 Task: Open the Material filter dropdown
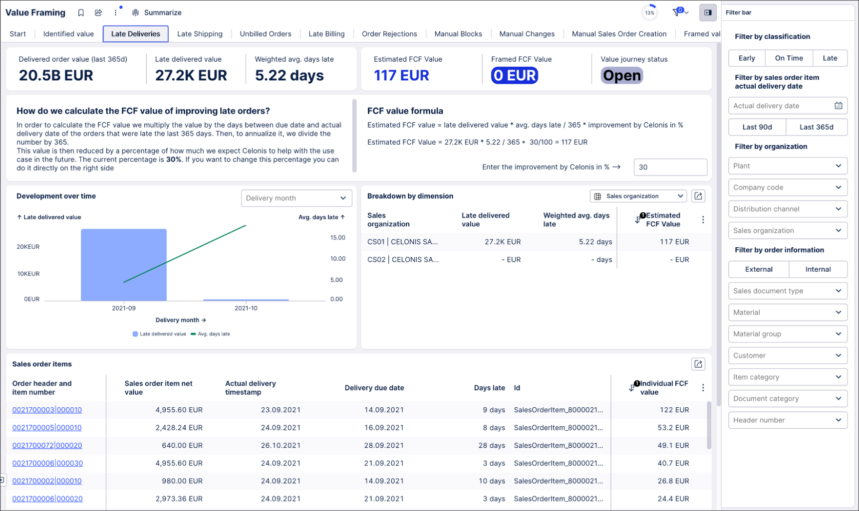(788, 313)
